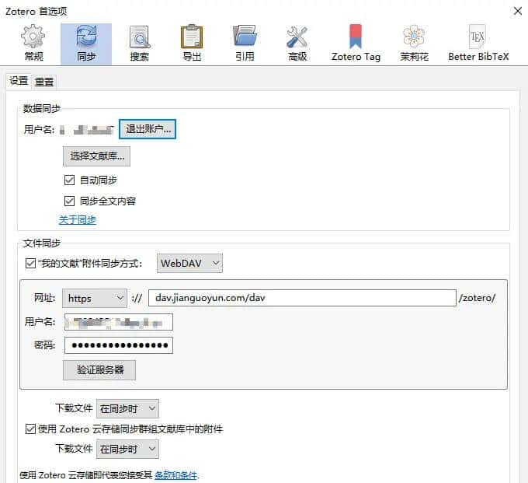The width and height of the screenshot is (528, 483).
Task: Open the 茉莉花 (Jasminum) plugin pane
Action: click(x=414, y=44)
